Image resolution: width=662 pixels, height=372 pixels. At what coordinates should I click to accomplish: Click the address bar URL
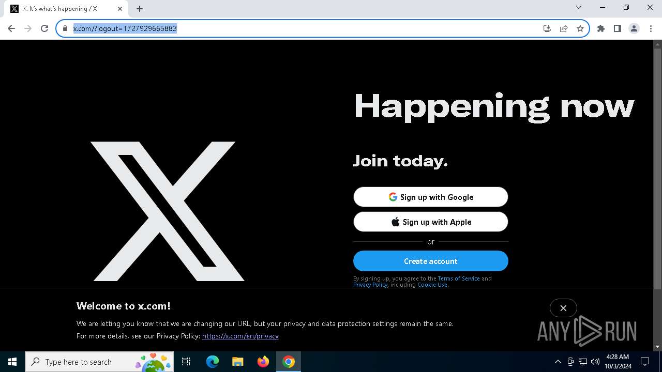(125, 28)
